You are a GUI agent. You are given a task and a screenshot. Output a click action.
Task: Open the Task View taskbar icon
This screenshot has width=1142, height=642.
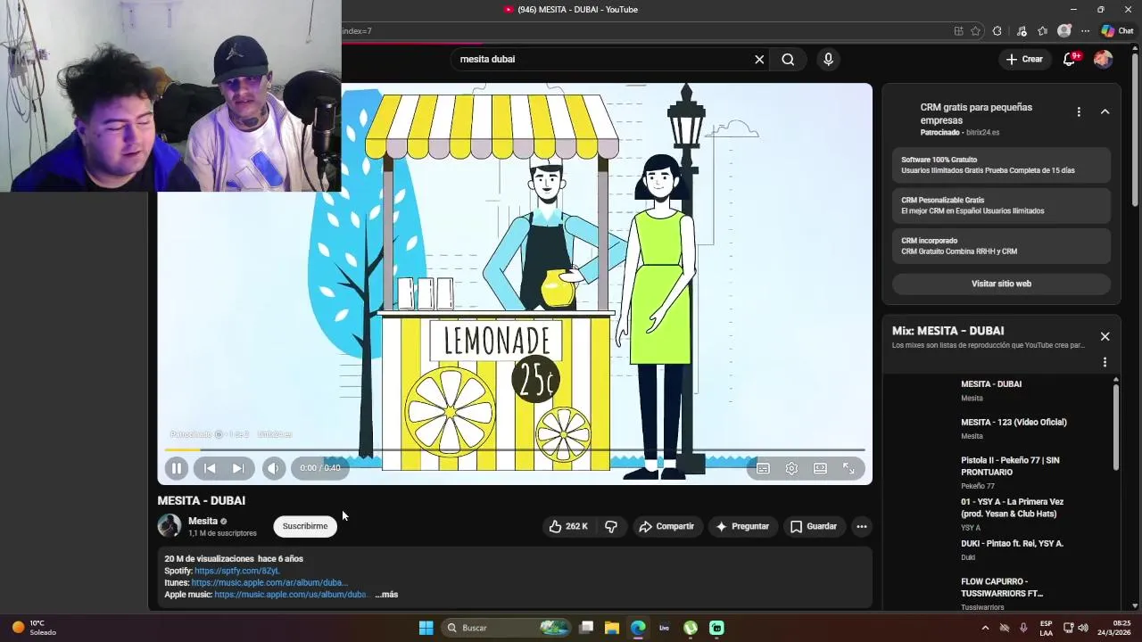[586, 628]
